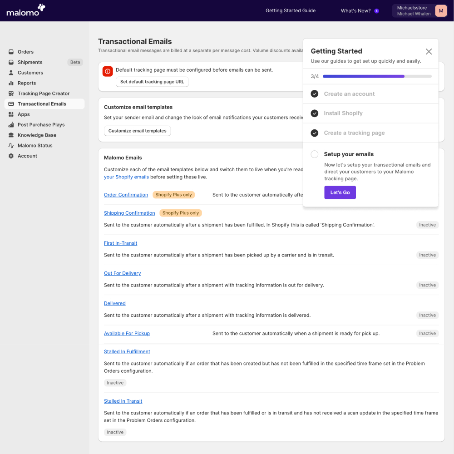Click the Setup your emails heading
The image size is (454, 454).
coord(349,154)
